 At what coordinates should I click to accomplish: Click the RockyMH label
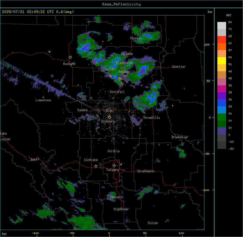point(69,64)
